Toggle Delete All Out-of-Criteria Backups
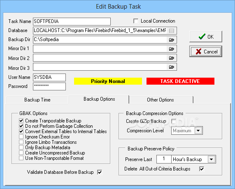Viewport: 235px width, 189px height. (202, 169)
